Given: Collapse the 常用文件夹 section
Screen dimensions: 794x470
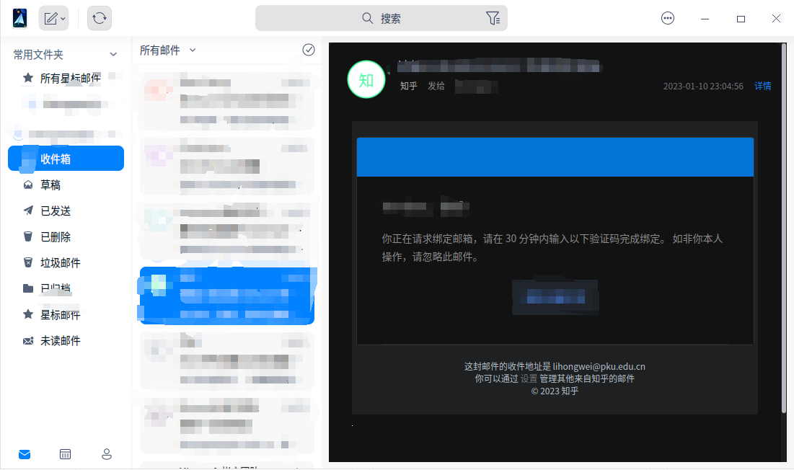Looking at the screenshot, I should (x=113, y=53).
